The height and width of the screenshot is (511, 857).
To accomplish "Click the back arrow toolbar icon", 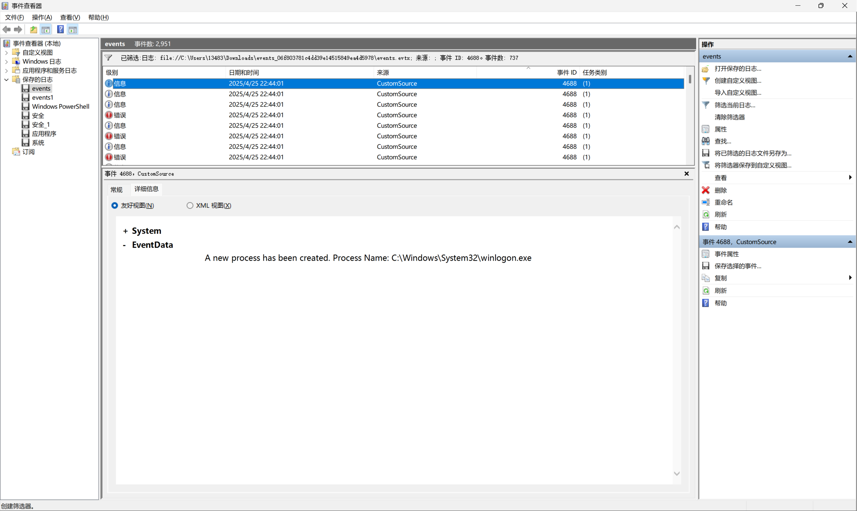I will click(7, 30).
